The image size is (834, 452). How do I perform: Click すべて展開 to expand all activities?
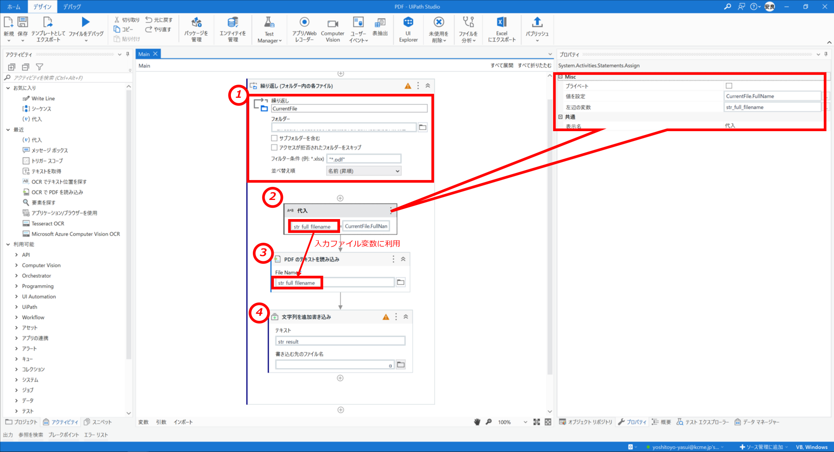coord(502,65)
